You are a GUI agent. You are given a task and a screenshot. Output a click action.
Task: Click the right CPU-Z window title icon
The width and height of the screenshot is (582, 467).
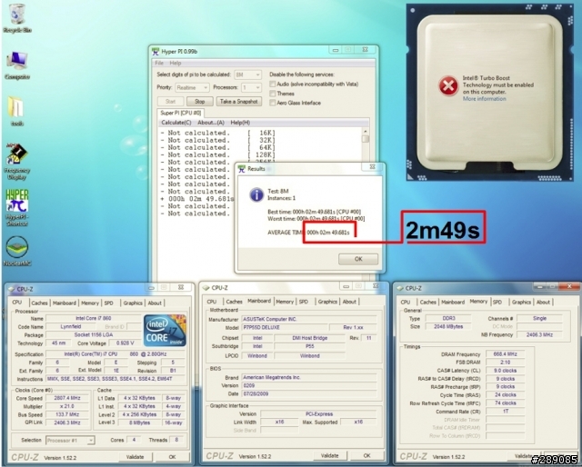pos(400,288)
